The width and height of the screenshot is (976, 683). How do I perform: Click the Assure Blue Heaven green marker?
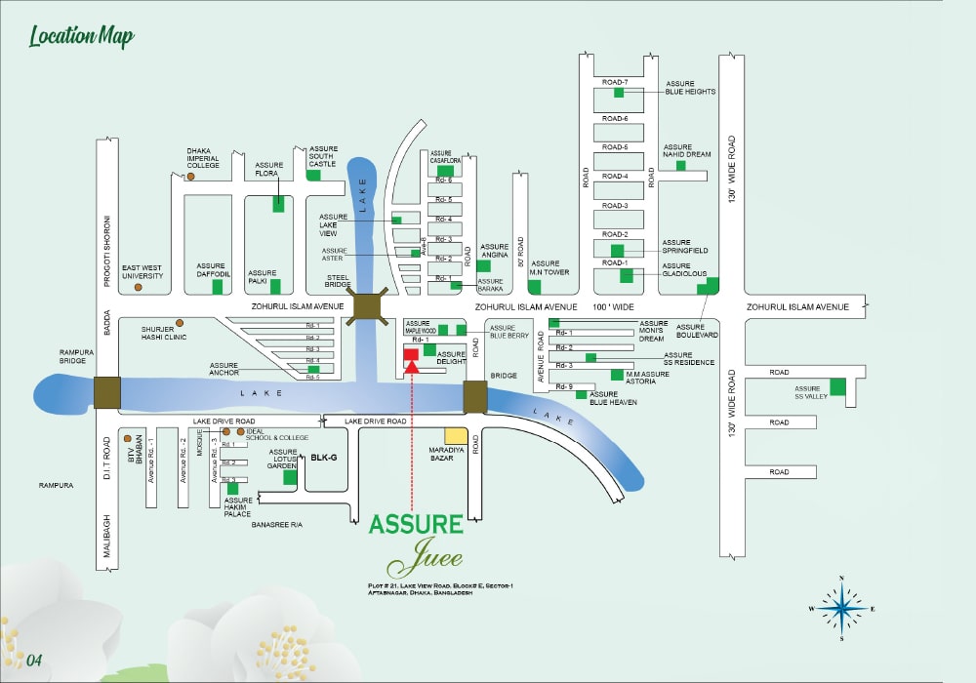pos(582,394)
